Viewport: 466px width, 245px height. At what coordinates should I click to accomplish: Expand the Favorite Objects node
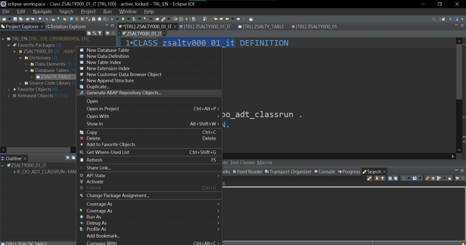coord(9,90)
